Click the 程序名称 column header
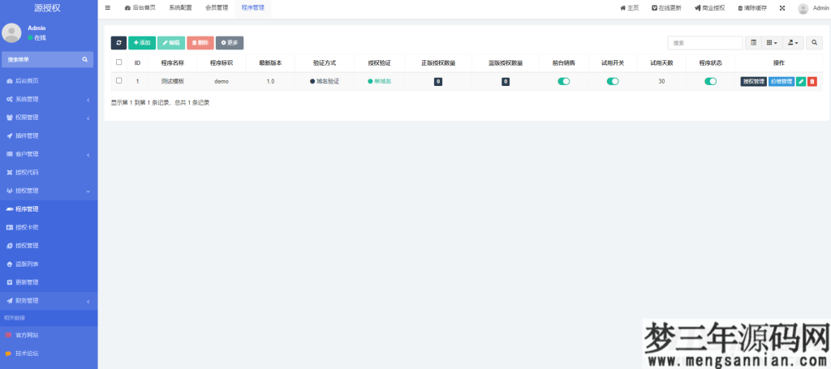 point(172,63)
